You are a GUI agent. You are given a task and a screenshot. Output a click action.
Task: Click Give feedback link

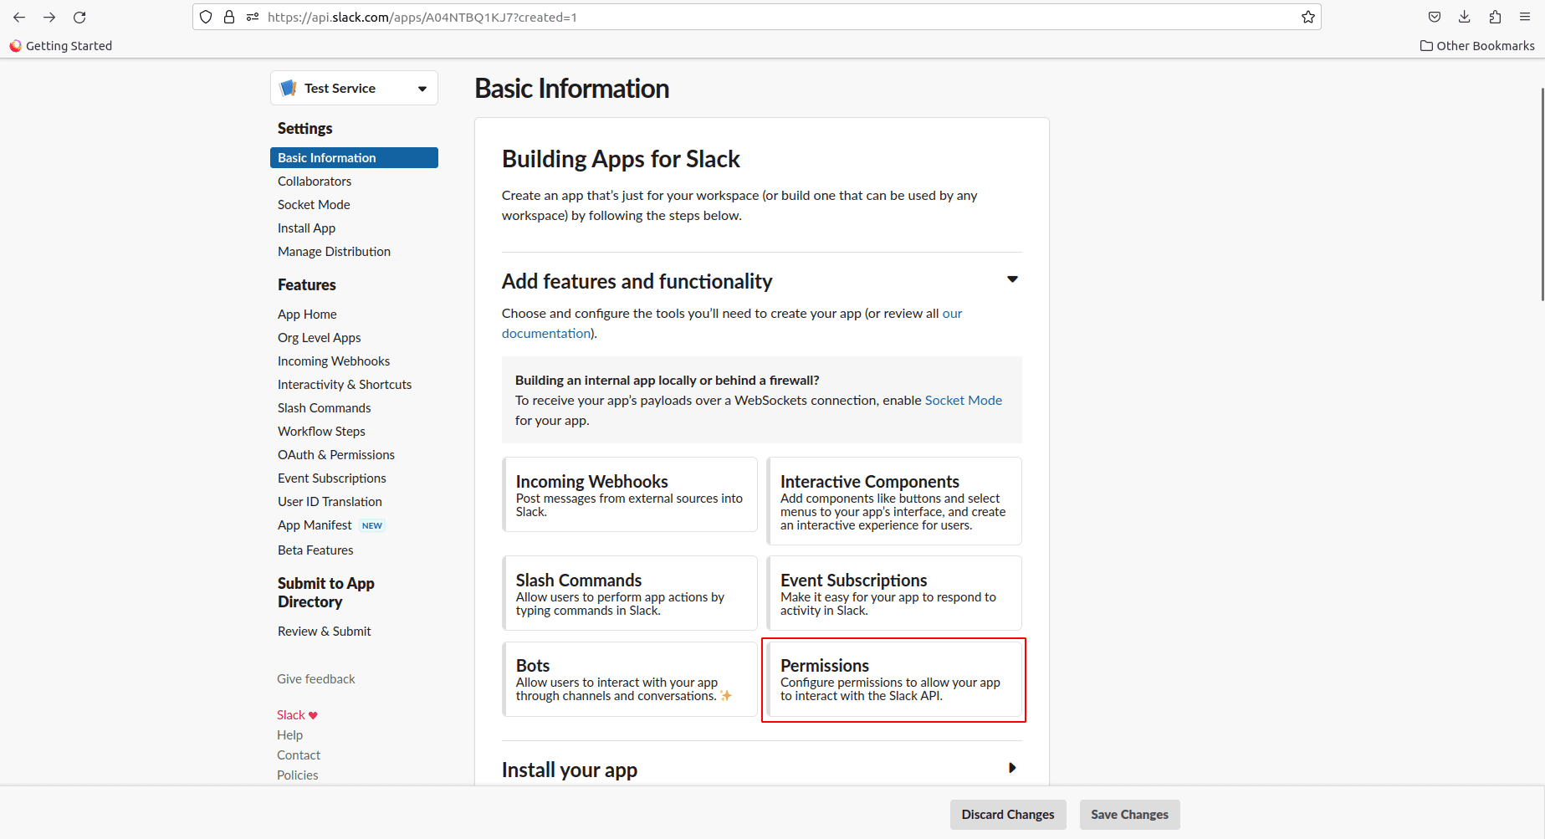pos(316,679)
